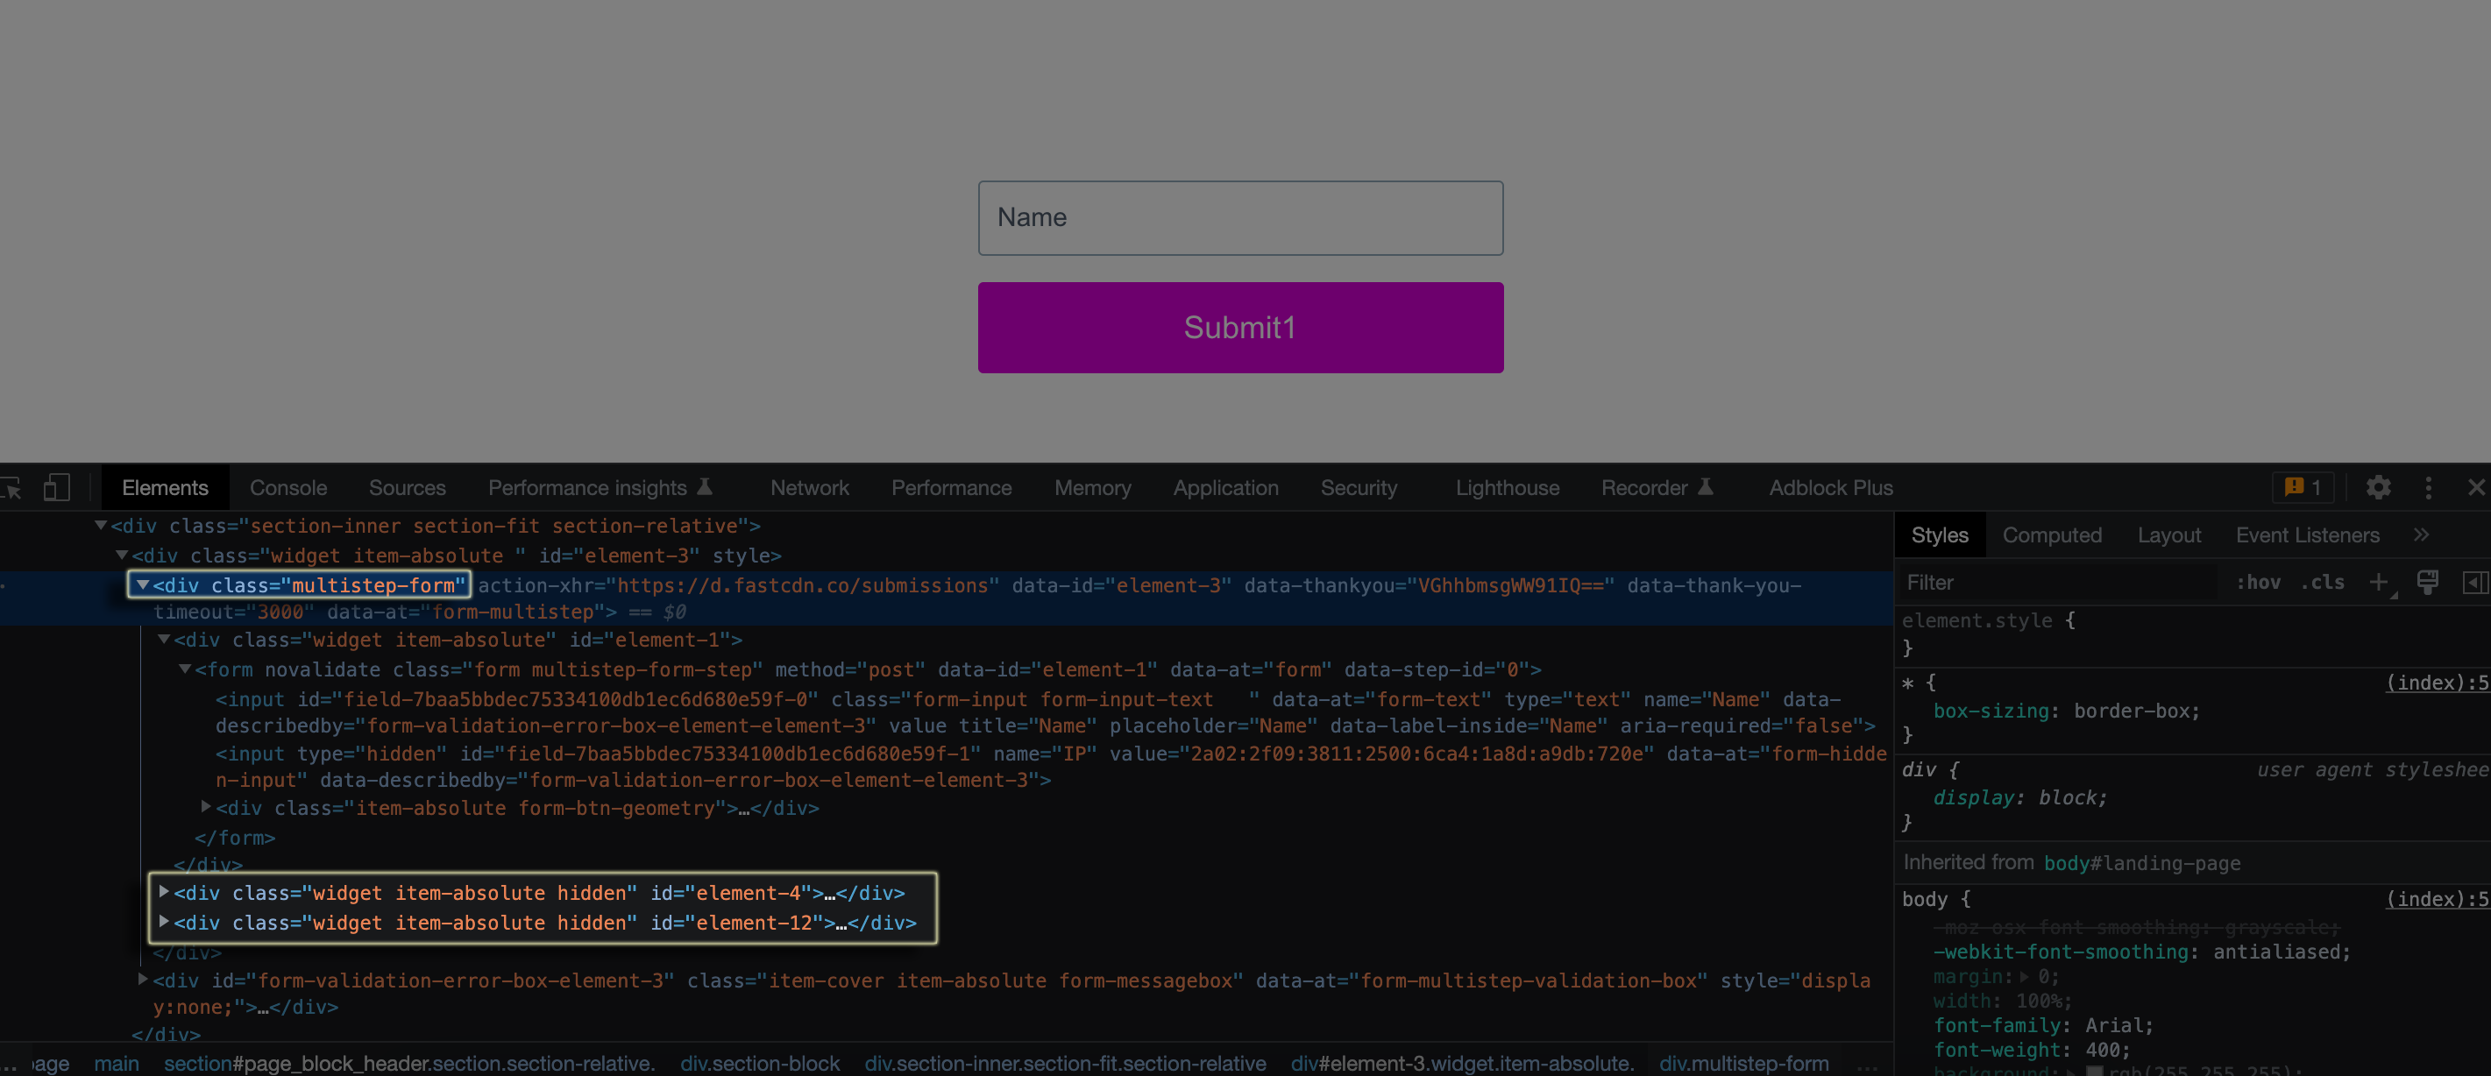Click the -webkit-font-smoothing: antialiased declaration
The height and width of the screenshot is (1076, 2491).
[2142, 952]
